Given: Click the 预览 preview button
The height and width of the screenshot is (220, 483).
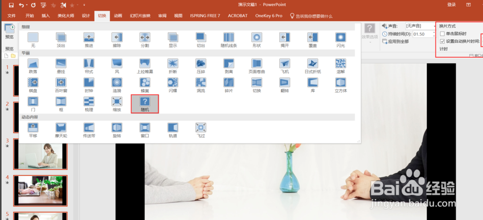Looking at the screenshot, I should (x=10, y=32).
